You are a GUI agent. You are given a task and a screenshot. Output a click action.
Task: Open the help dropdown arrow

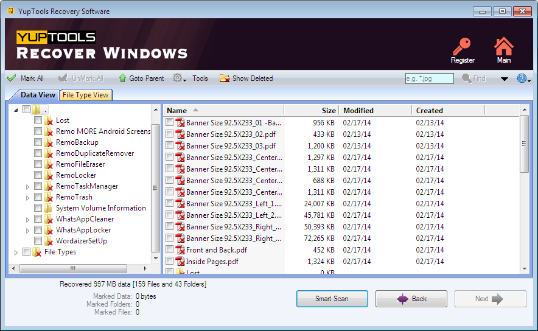(529, 80)
